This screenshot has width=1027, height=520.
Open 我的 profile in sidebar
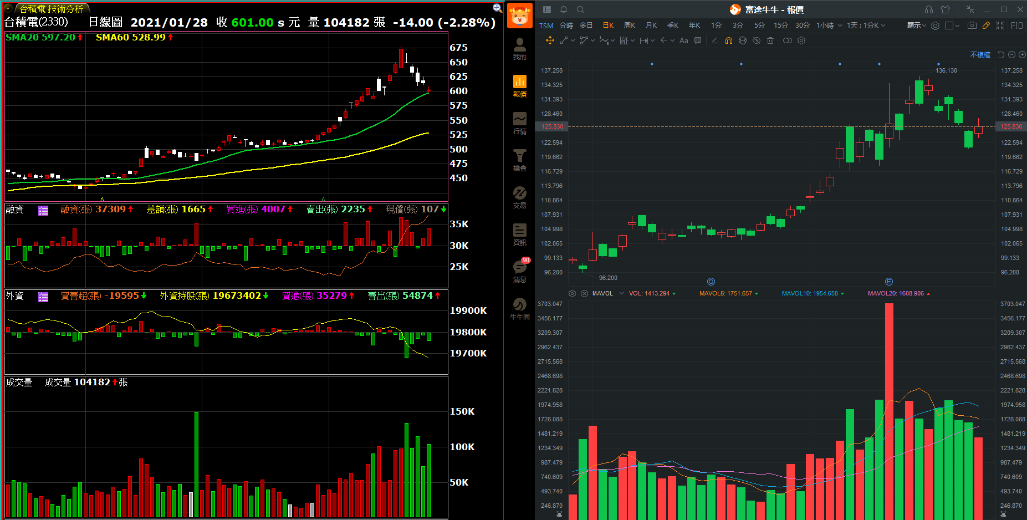coord(519,49)
